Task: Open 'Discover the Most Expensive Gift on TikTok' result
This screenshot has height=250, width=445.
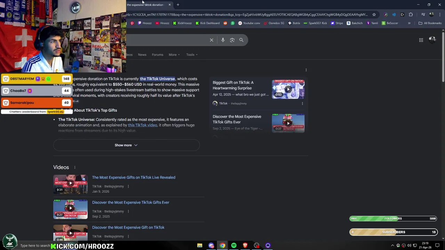Action: (x=128, y=227)
